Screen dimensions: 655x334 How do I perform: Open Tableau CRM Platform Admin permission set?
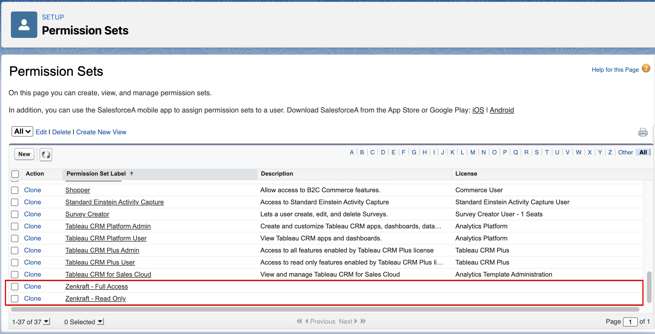tap(108, 226)
